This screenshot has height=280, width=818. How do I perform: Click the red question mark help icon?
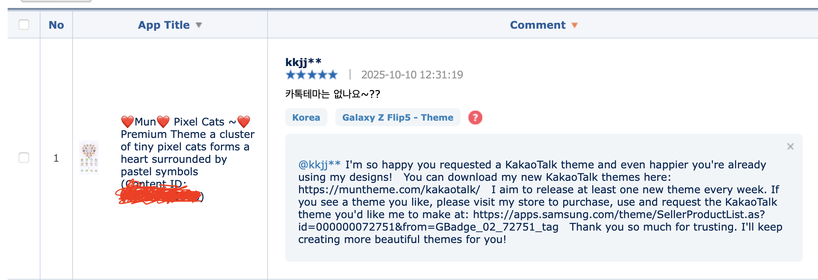[x=475, y=118]
